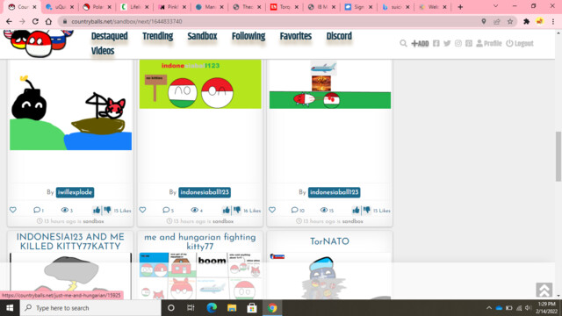
Task: Open Profile in the header
Action: (x=489, y=43)
